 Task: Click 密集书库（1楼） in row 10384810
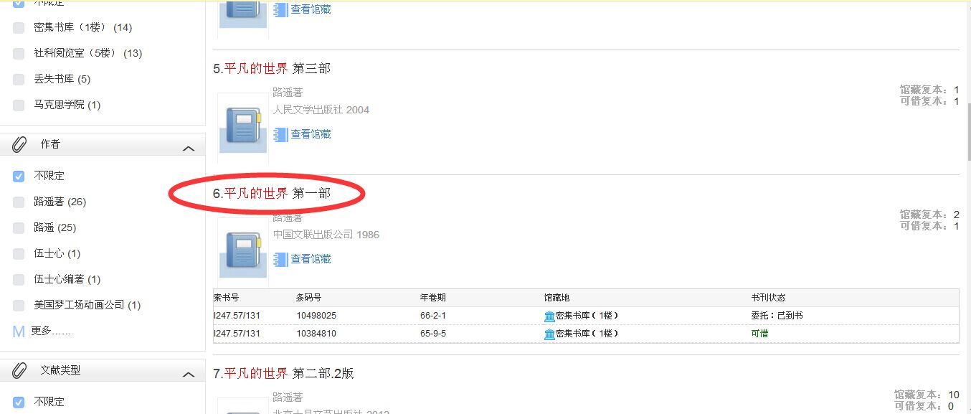click(x=587, y=334)
